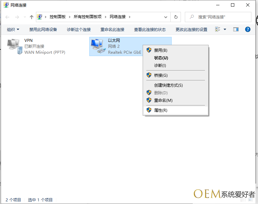Open the 组织 dropdown menu
Image resolution: width=258 pixels, height=204 pixels.
tap(13, 29)
